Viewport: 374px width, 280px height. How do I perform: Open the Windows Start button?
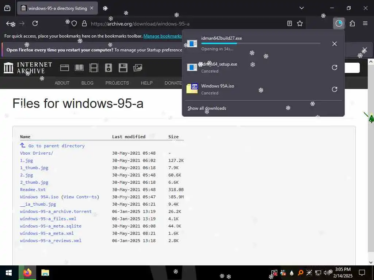pos(9,273)
